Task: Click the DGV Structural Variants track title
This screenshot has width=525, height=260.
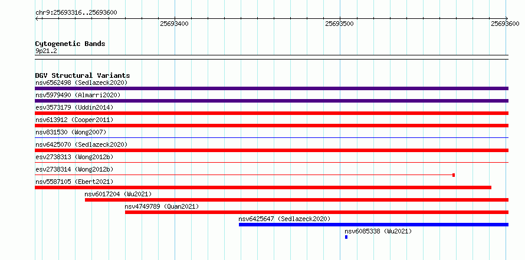Action: [83, 75]
